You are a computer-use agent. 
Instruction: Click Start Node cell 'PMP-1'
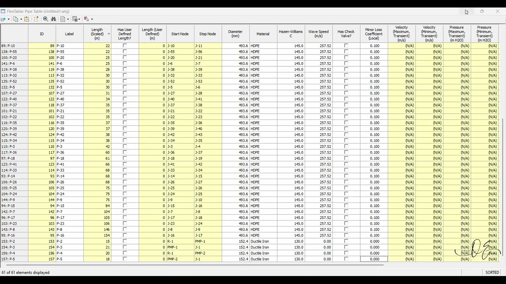coord(180,247)
